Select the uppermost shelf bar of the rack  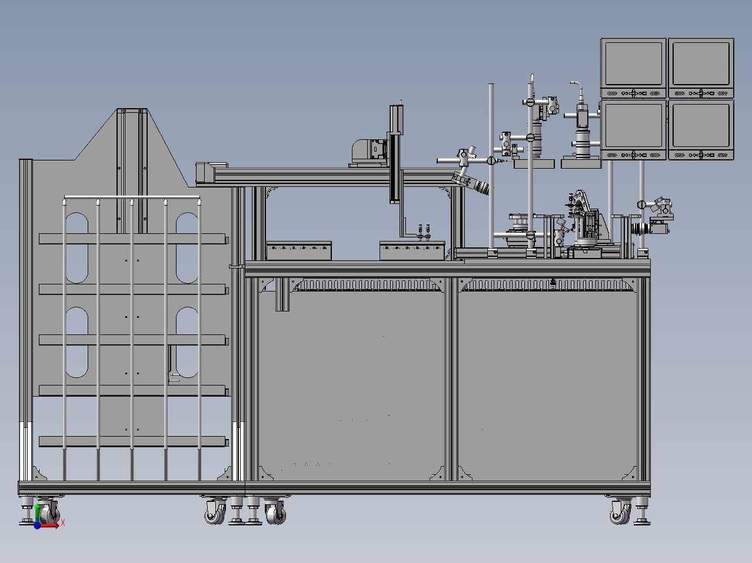(x=134, y=239)
